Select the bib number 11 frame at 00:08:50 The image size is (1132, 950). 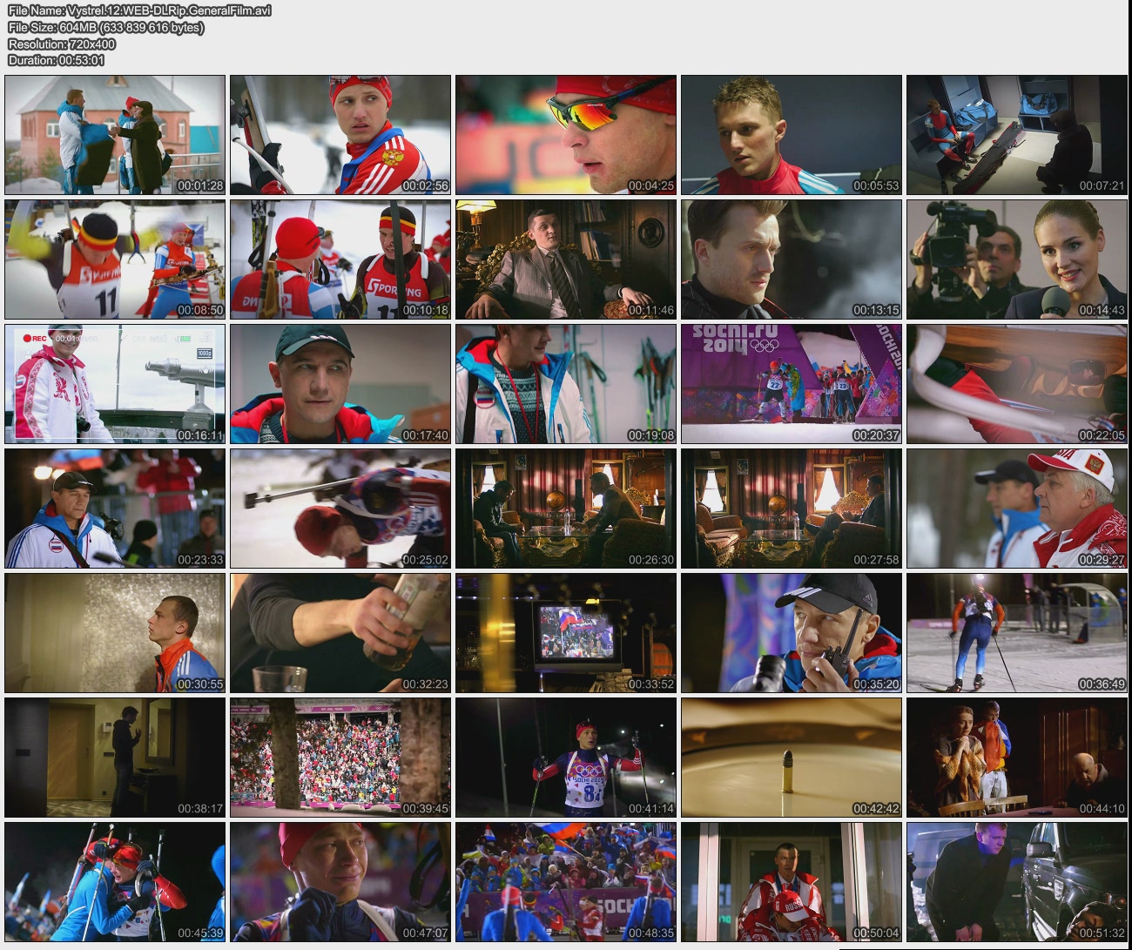point(115,259)
